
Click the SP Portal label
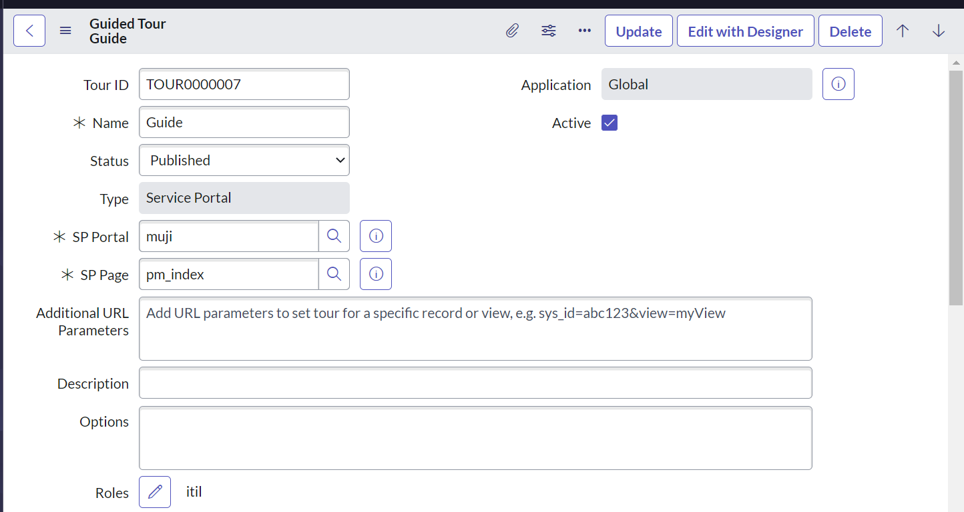(x=101, y=237)
